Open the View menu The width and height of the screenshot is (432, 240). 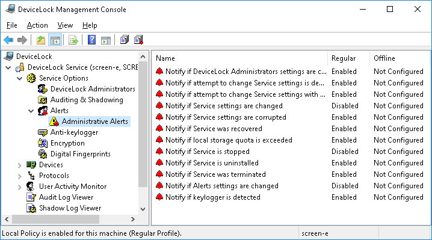coord(65,25)
